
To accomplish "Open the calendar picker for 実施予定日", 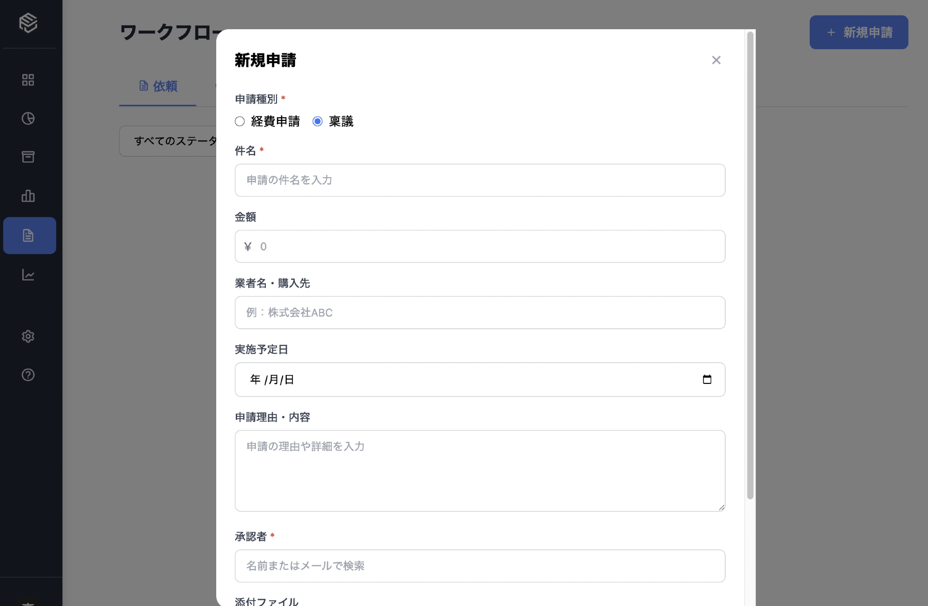I will click(x=707, y=379).
